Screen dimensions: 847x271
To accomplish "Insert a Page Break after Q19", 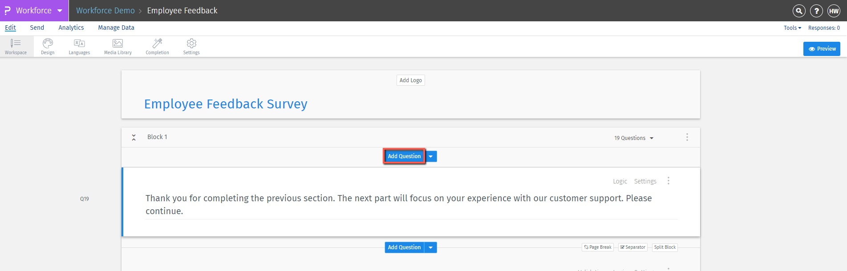I will pos(598,247).
